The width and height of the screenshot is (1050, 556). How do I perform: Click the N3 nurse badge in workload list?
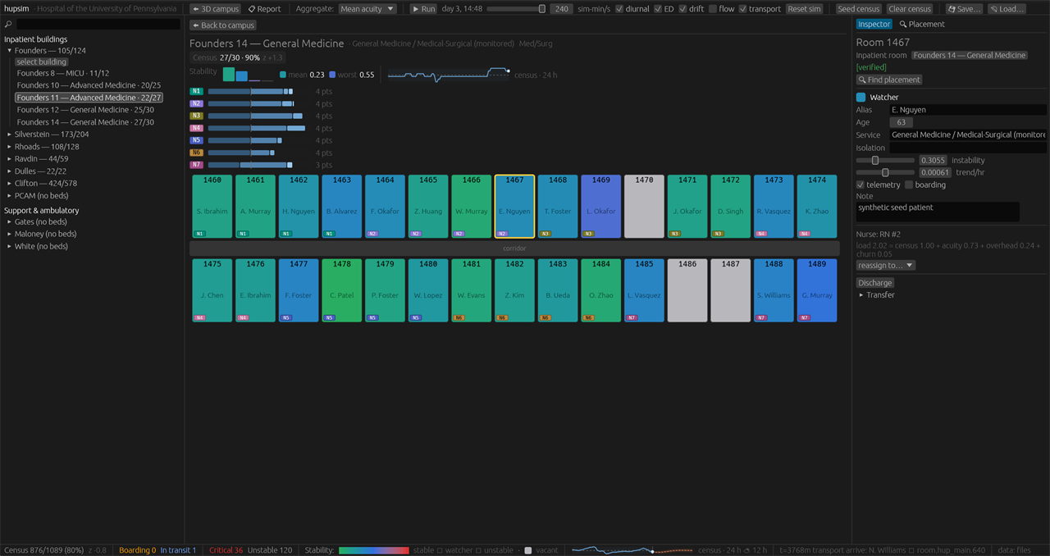coord(196,116)
